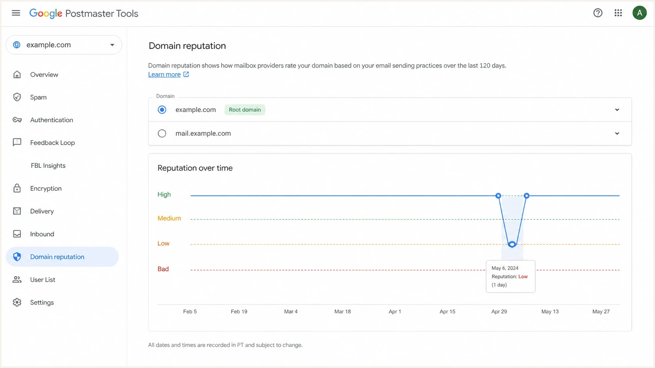Follow the Learn more link
Image resolution: width=655 pixels, height=368 pixels.
[x=165, y=74]
